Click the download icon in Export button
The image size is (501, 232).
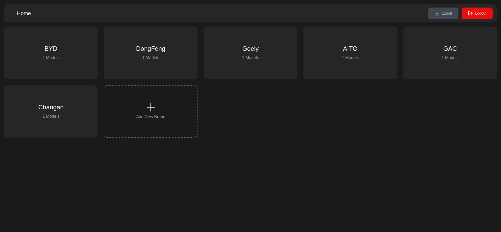pyautogui.click(x=437, y=13)
